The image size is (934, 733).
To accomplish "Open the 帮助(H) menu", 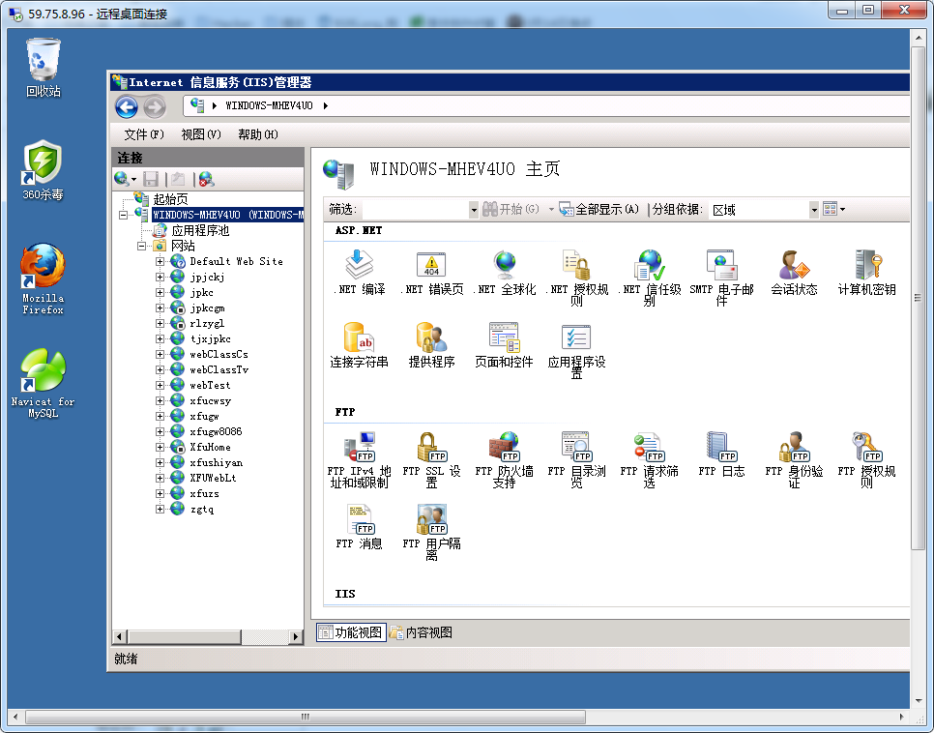I will point(258,134).
